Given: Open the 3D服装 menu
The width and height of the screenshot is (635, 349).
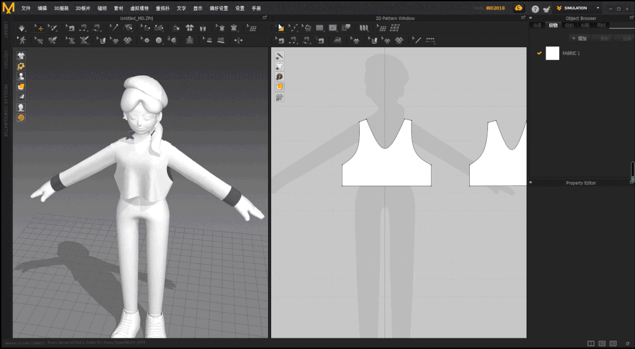Looking at the screenshot, I should click(61, 8).
